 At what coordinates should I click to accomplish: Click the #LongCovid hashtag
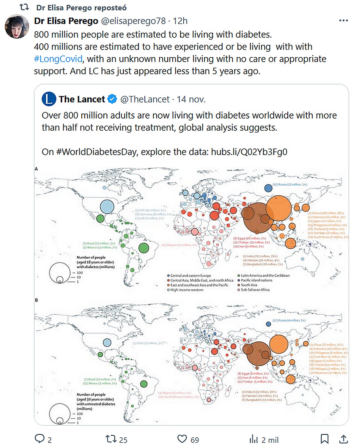[x=58, y=59]
